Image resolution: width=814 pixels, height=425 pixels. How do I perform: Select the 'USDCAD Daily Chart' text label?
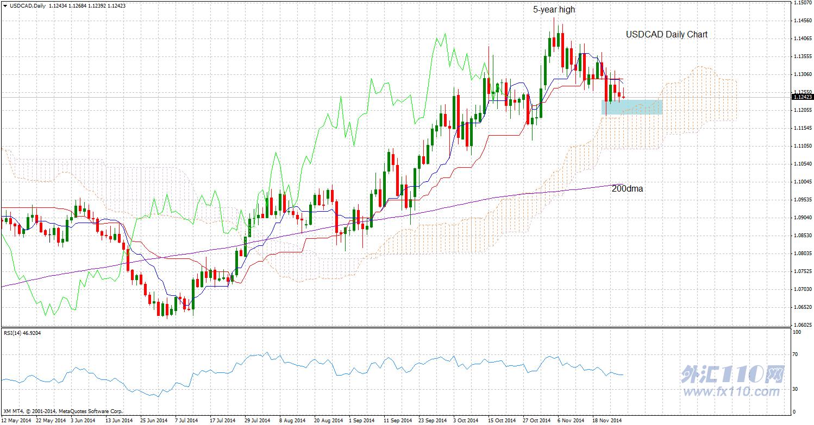tap(667, 34)
